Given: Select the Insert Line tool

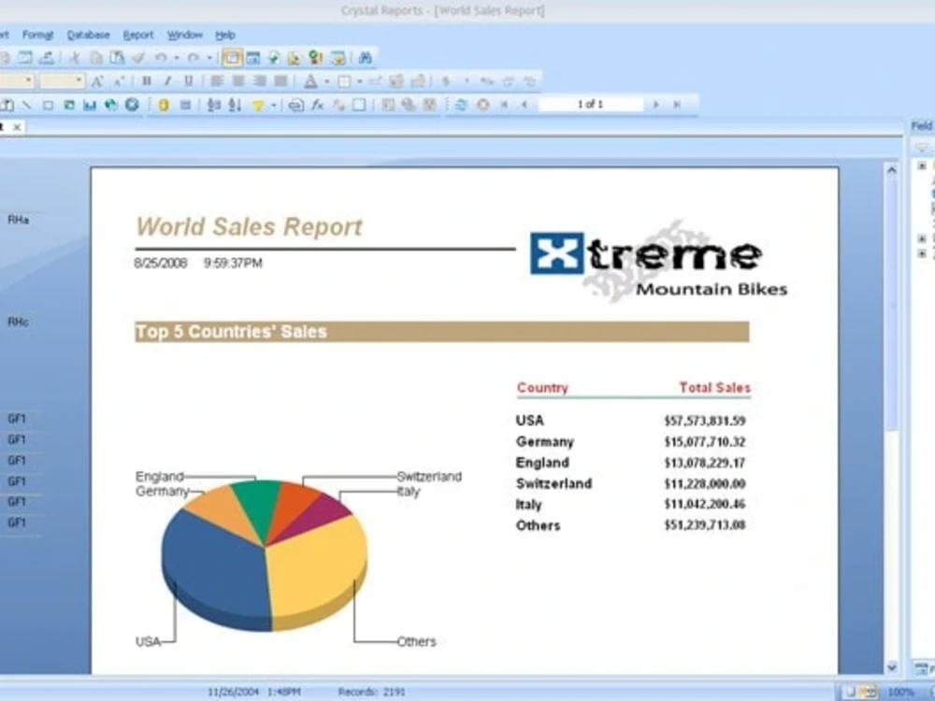Looking at the screenshot, I should point(27,105).
